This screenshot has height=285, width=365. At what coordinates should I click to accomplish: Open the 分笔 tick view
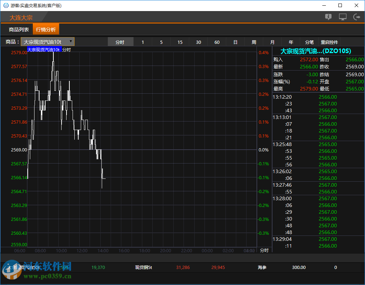(310, 42)
